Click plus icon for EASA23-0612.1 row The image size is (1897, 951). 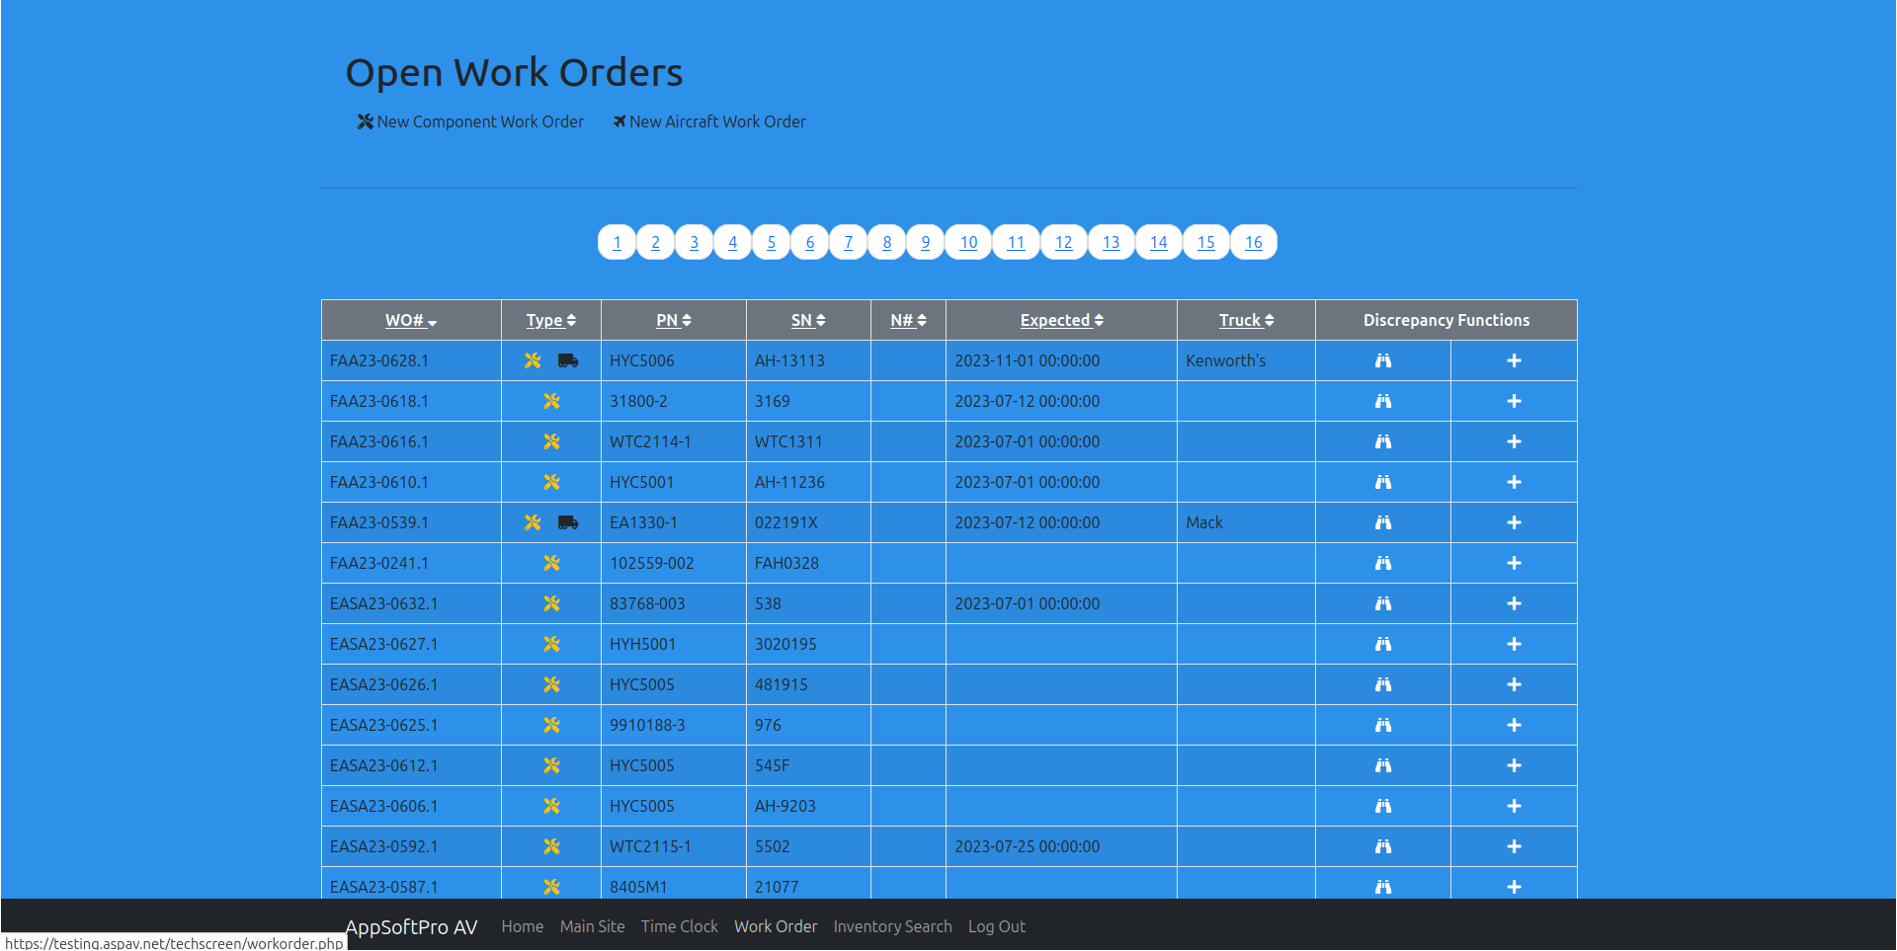tap(1513, 765)
